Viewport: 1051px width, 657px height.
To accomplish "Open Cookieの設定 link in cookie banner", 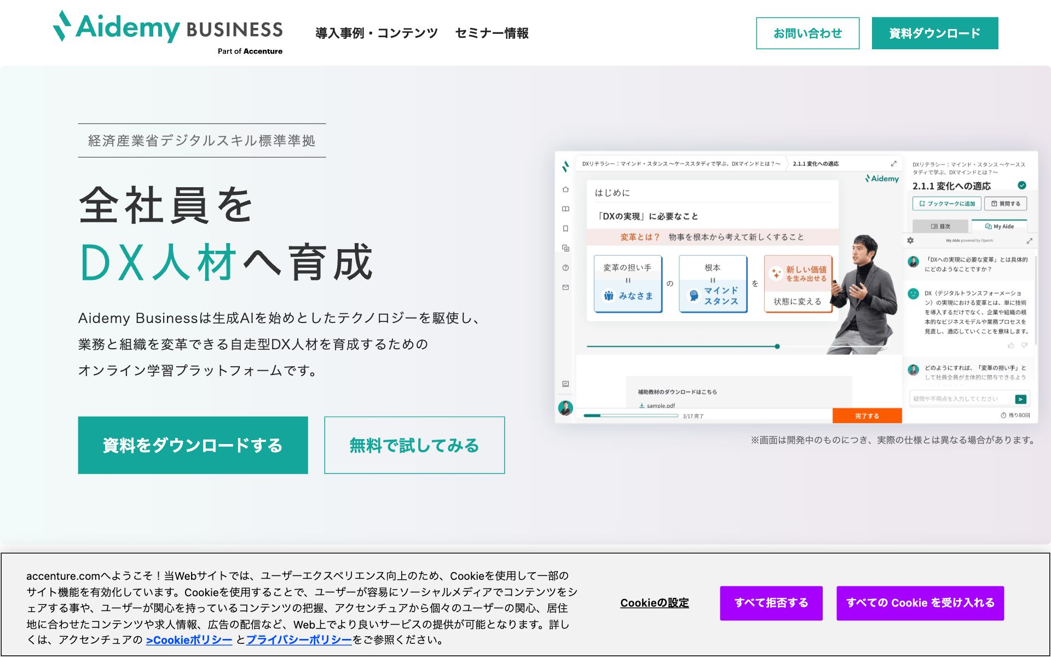I will click(655, 603).
